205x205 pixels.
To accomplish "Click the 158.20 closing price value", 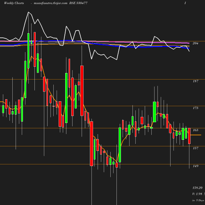I will point(198,188).
